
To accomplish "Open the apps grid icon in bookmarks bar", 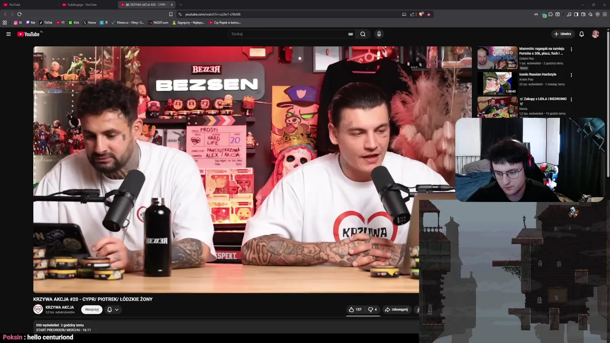I will pyautogui.click(x=5, y=22).
